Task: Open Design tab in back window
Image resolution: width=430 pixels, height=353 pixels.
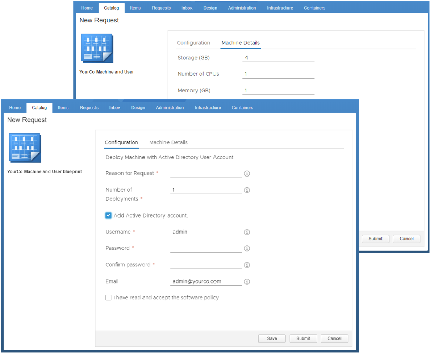Action: pos(210,8)
